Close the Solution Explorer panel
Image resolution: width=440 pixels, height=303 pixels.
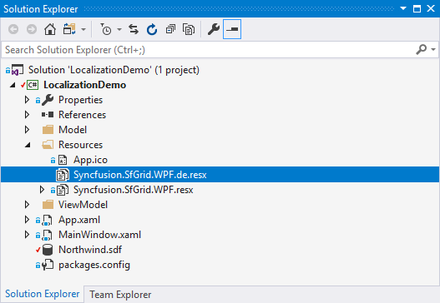(x=431, y=8)
